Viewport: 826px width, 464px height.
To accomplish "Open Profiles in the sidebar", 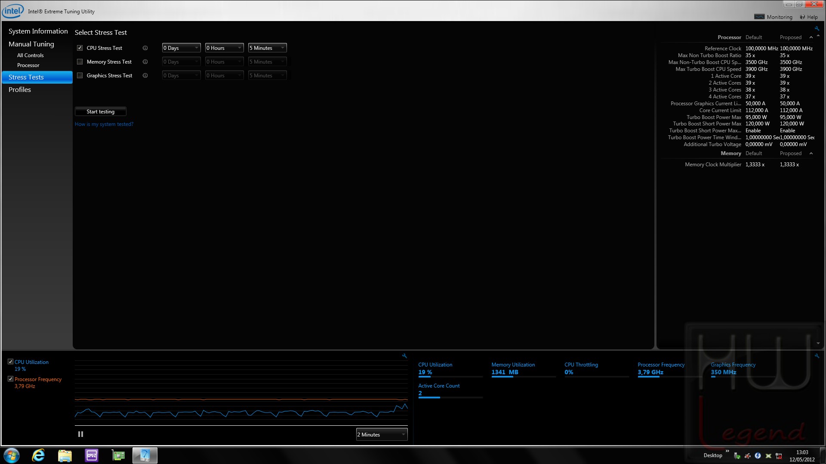I will pyautogui.click(x=20, y=90).
